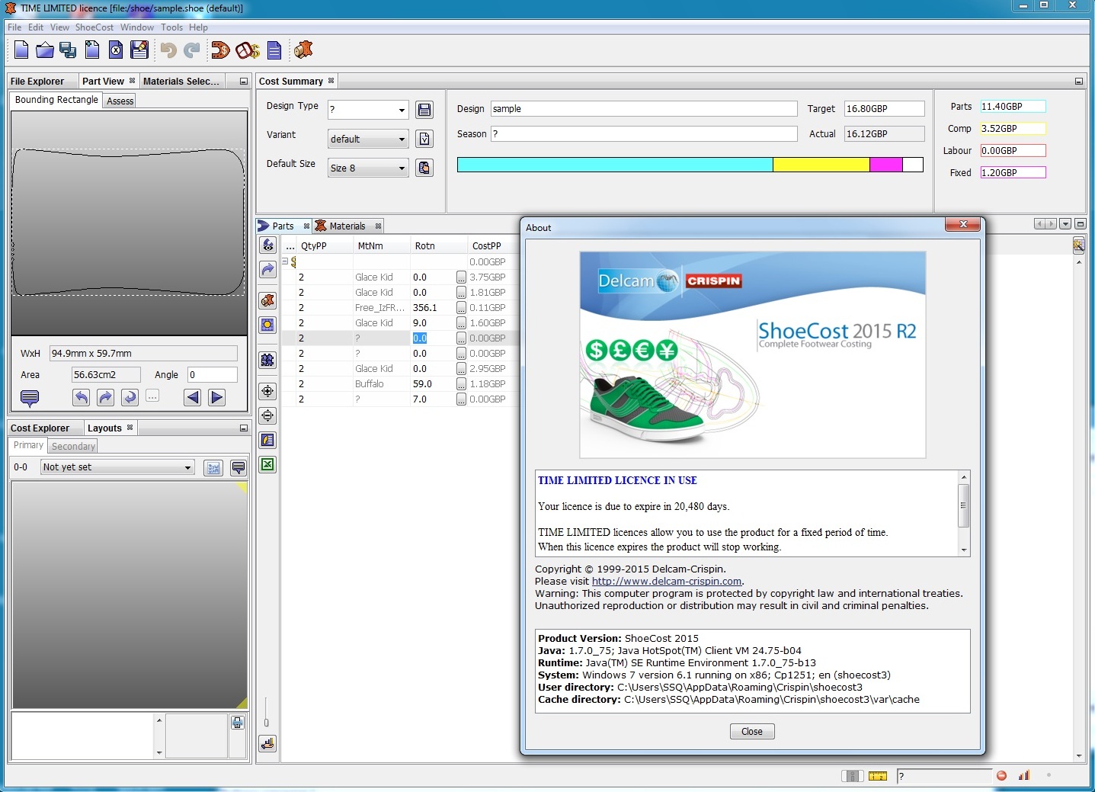The width and height of the screenshot is (1095, 792).
Task: Click the yellow Comp section of cost bar
Action: coord(821,165)
